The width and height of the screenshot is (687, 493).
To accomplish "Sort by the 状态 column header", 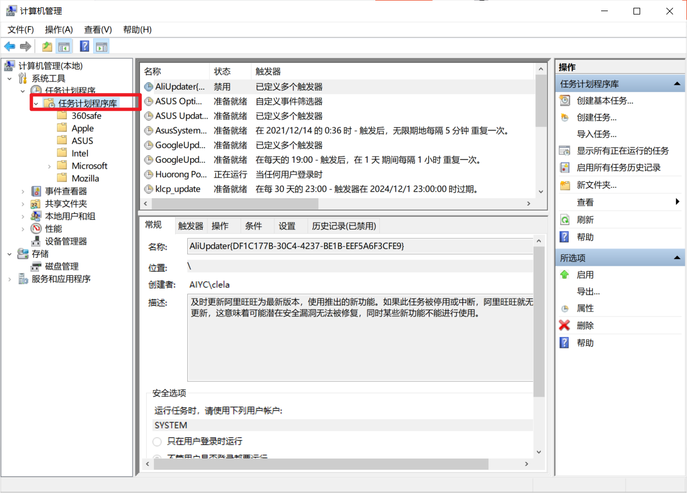I will pyautogui.click(x=230, y=71).
